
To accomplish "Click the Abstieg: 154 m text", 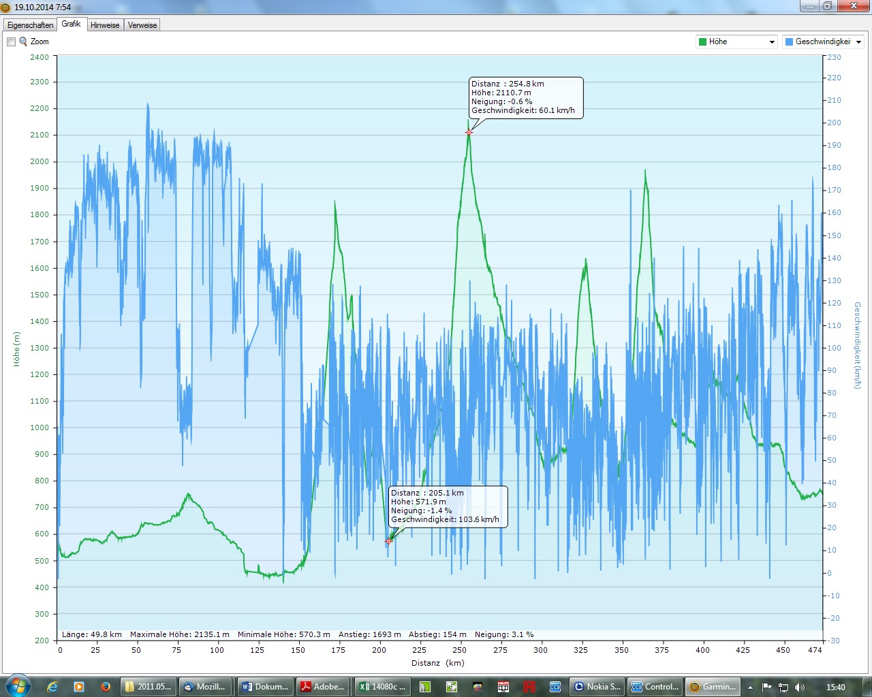I will pos(437,634).
